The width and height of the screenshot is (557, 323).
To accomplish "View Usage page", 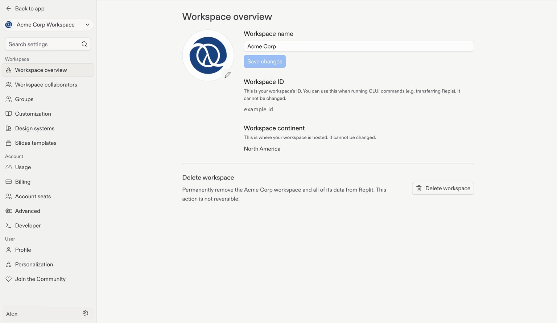I will pos(48,167).
